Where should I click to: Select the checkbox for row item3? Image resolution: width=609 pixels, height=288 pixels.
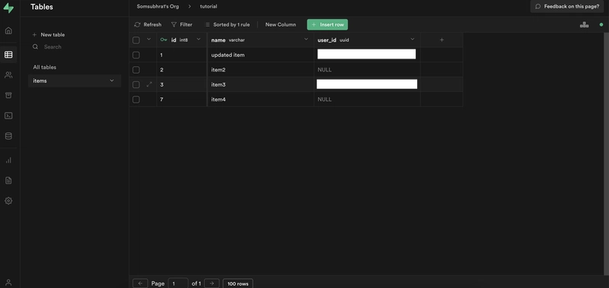click(x=136, y=84)
